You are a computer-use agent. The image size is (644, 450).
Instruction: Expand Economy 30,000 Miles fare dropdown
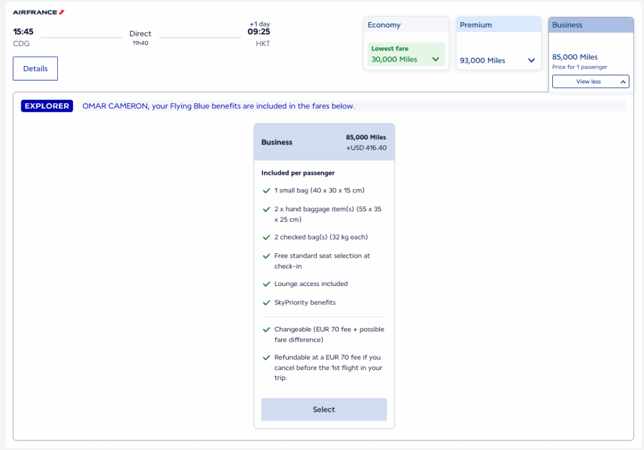435,60
